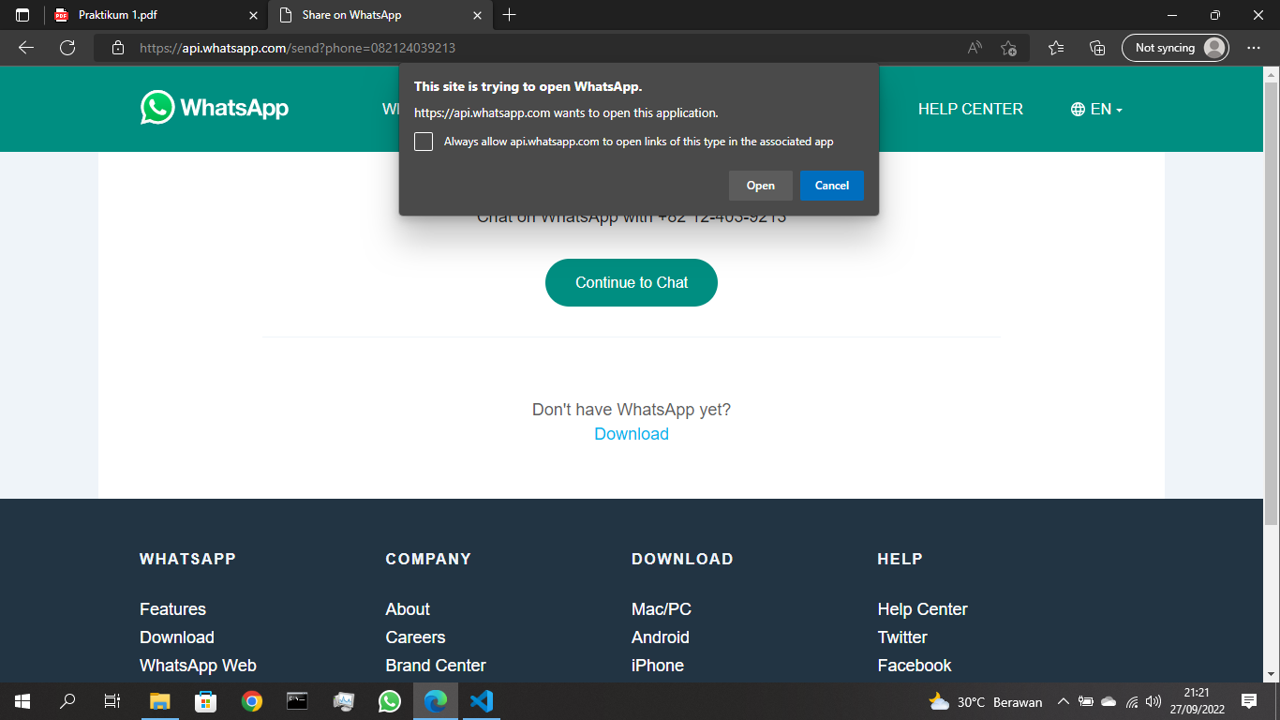Open the footer Brand Center link
Image resolution: width=1280 pixels, height=720 pixels.
tap(436, 666)
